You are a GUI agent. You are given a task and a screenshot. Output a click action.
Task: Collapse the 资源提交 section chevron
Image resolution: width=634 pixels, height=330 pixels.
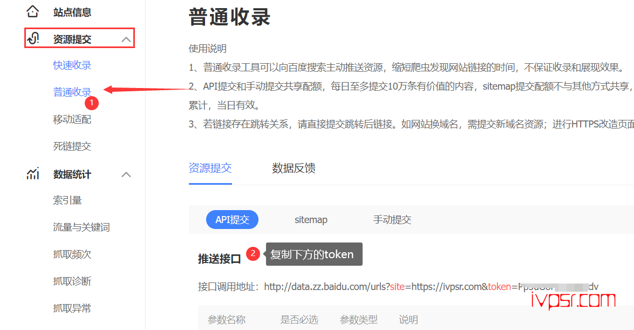(x=126, y=39)
